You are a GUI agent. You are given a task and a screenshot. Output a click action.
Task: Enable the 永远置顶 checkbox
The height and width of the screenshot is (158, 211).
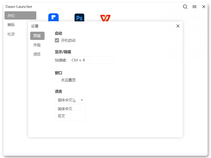click(57, 80)
